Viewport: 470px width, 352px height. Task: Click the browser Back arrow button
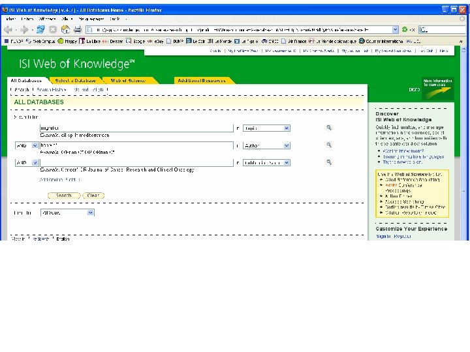[8, 29]
